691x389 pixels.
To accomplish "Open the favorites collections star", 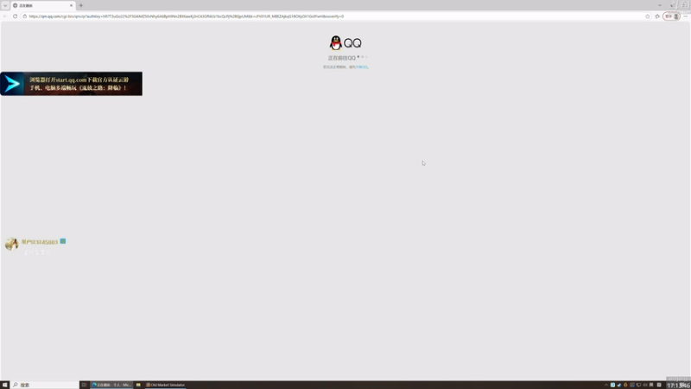I will pyautogui.click(x=657, y=16).
